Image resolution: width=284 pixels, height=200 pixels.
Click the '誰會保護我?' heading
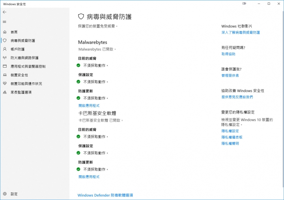click(231, 69)
